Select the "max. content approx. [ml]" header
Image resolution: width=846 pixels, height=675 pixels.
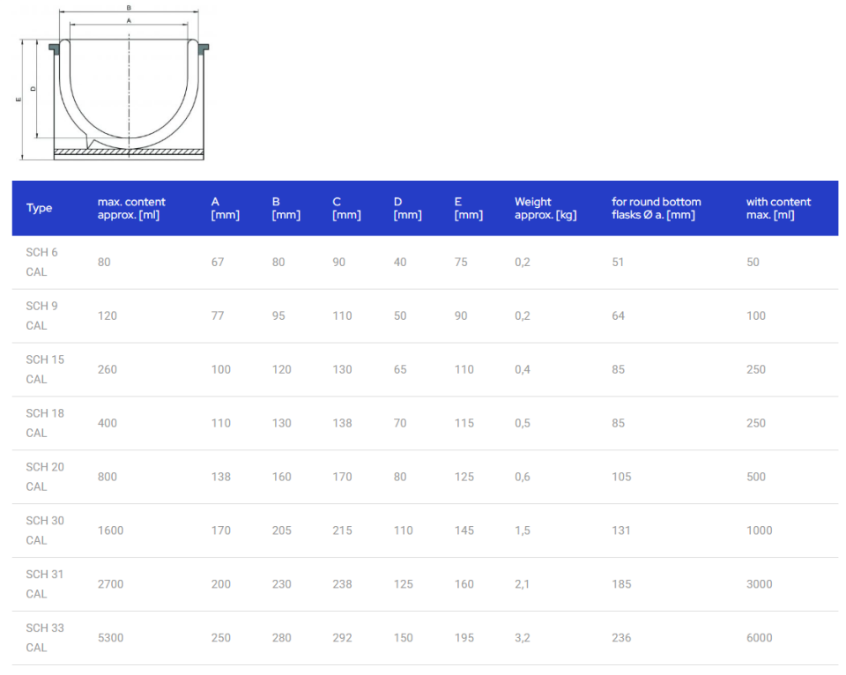point(131,208)
